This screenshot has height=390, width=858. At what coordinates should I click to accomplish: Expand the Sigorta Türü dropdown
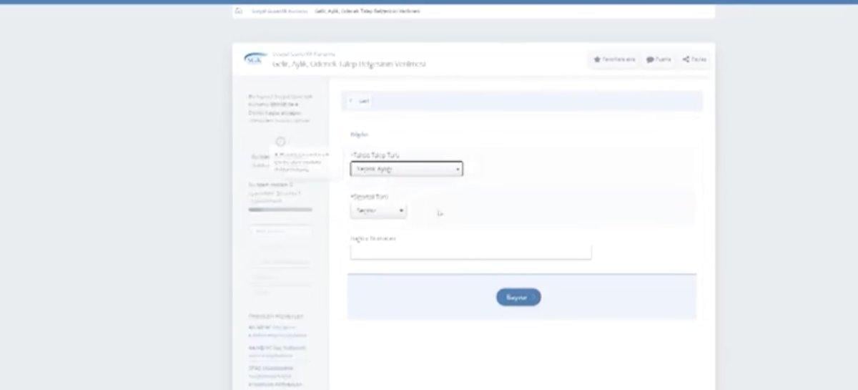pyautogui.click(x=378, y=211)
